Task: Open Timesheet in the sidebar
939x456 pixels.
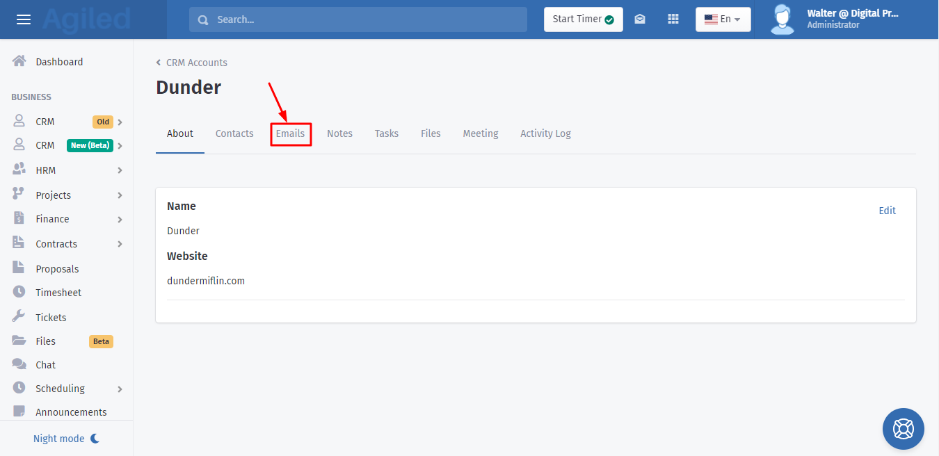Action: coord(58,293)
